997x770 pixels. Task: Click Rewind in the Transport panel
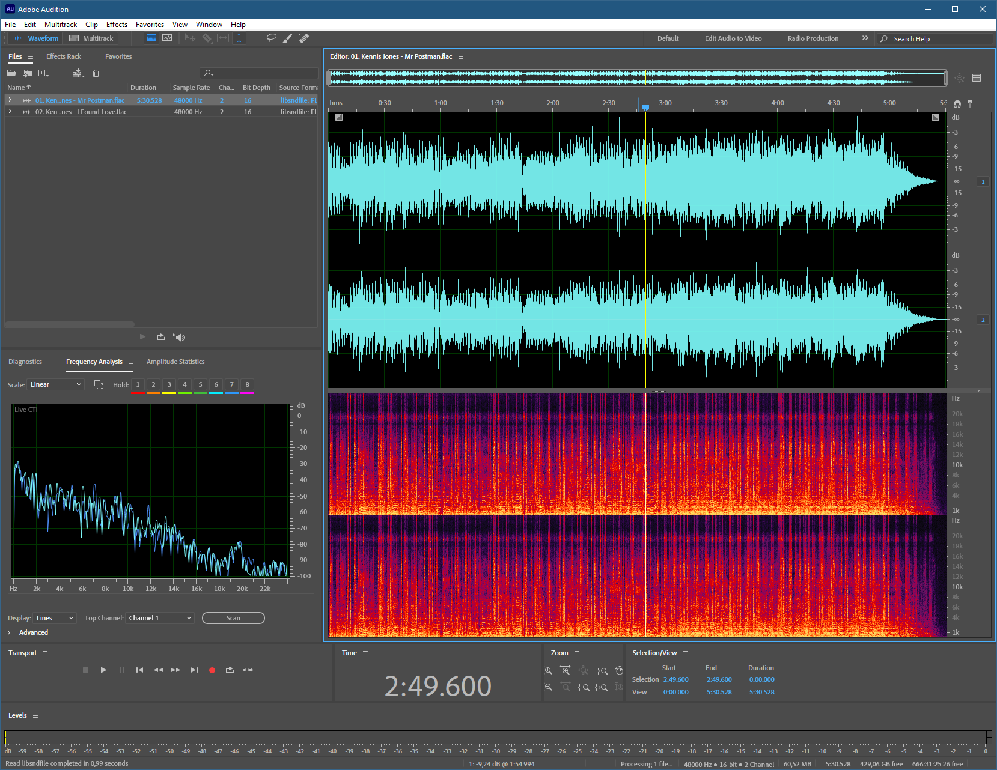[158, 670]
